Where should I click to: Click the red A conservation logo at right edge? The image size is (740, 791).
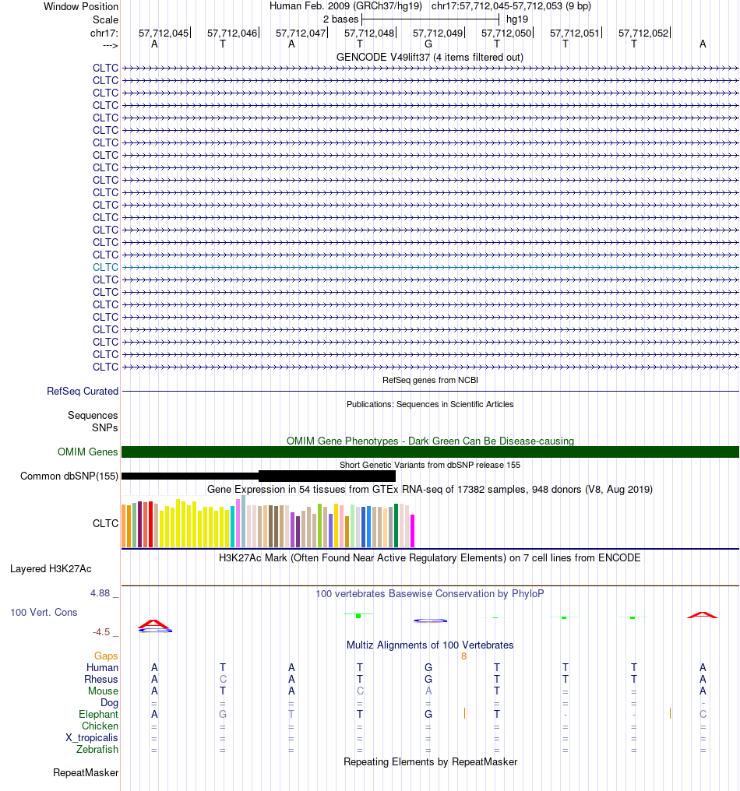tap(702, 615)
